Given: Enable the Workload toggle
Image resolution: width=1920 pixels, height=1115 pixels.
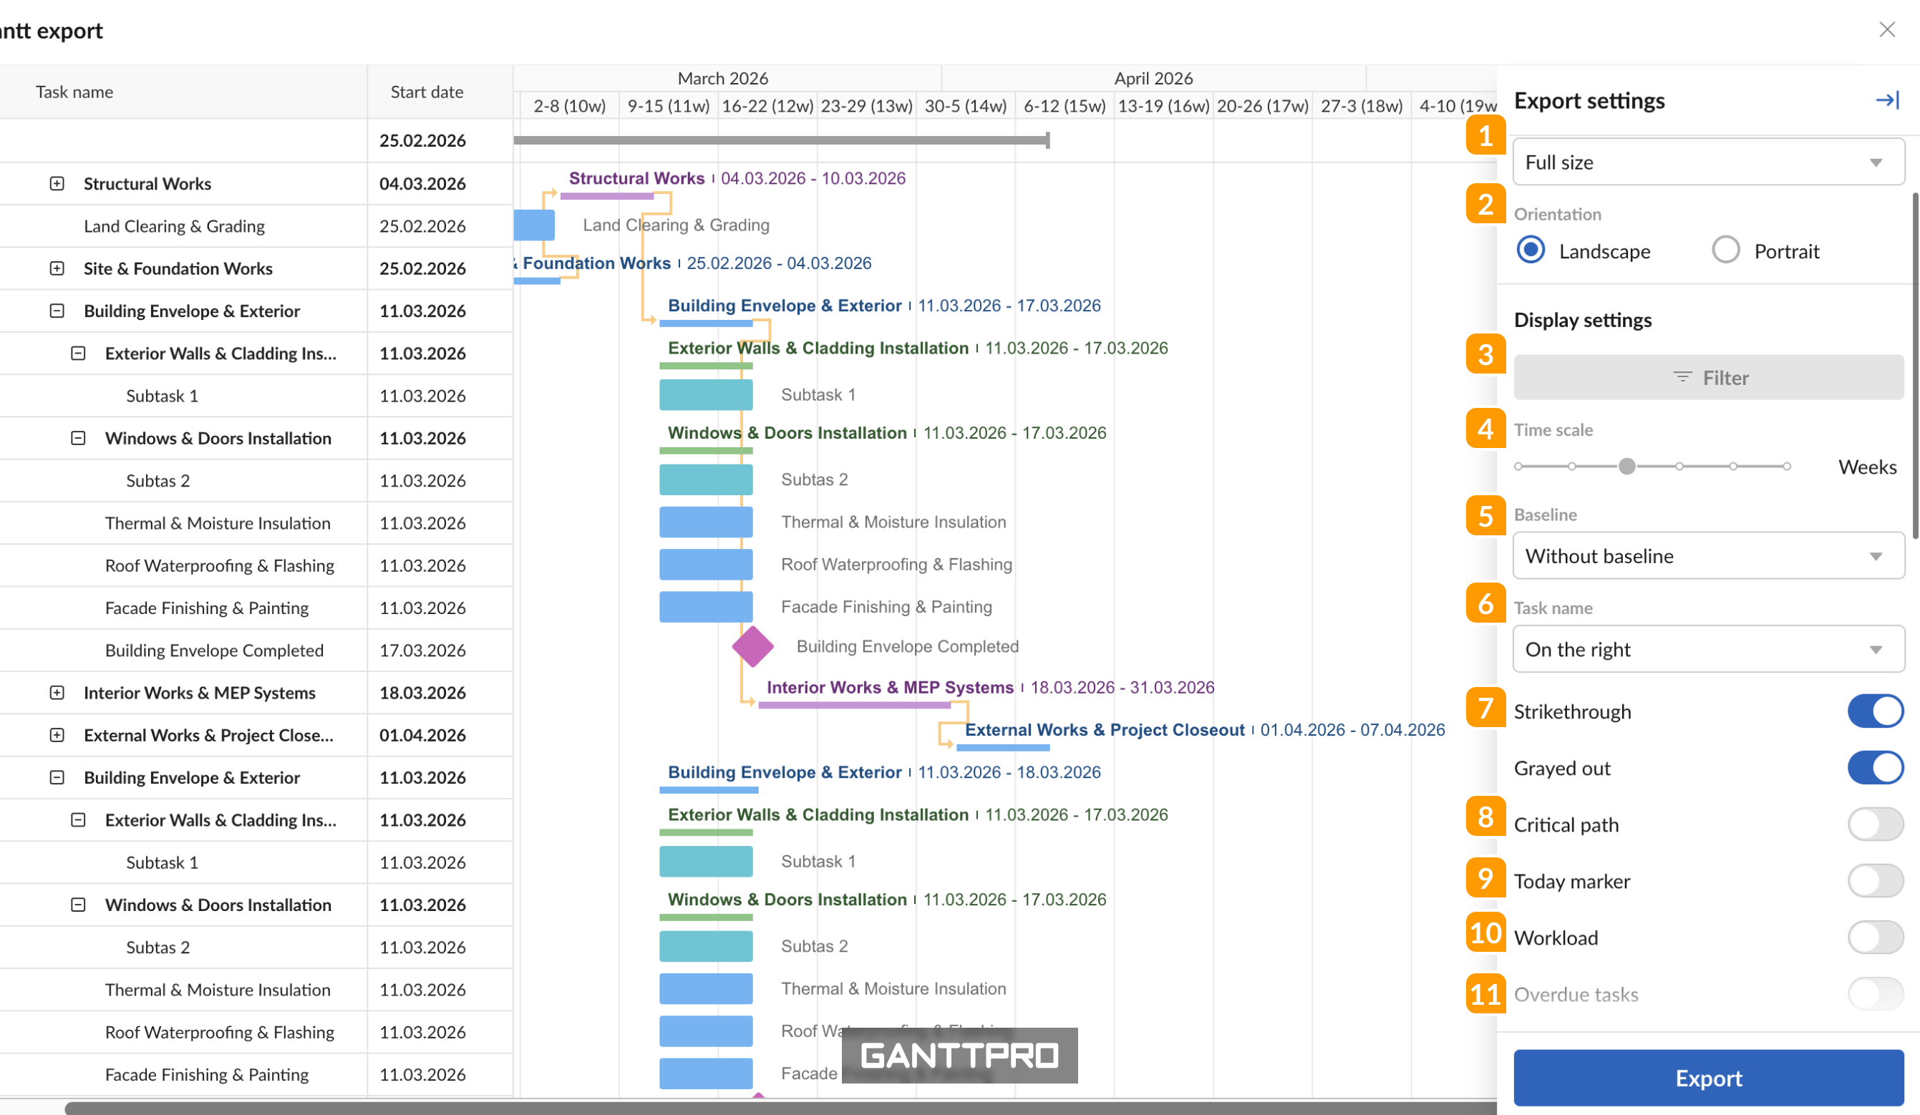Looking at the screenshot, I should (1874, 937).
